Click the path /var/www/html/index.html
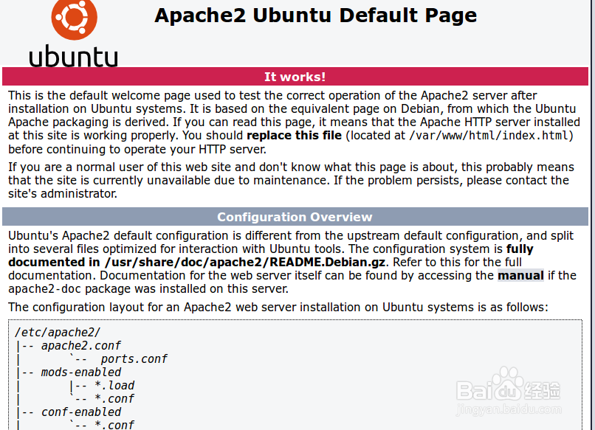The height and width of the screenshot is (430, 595). click(x=489, y=136)
